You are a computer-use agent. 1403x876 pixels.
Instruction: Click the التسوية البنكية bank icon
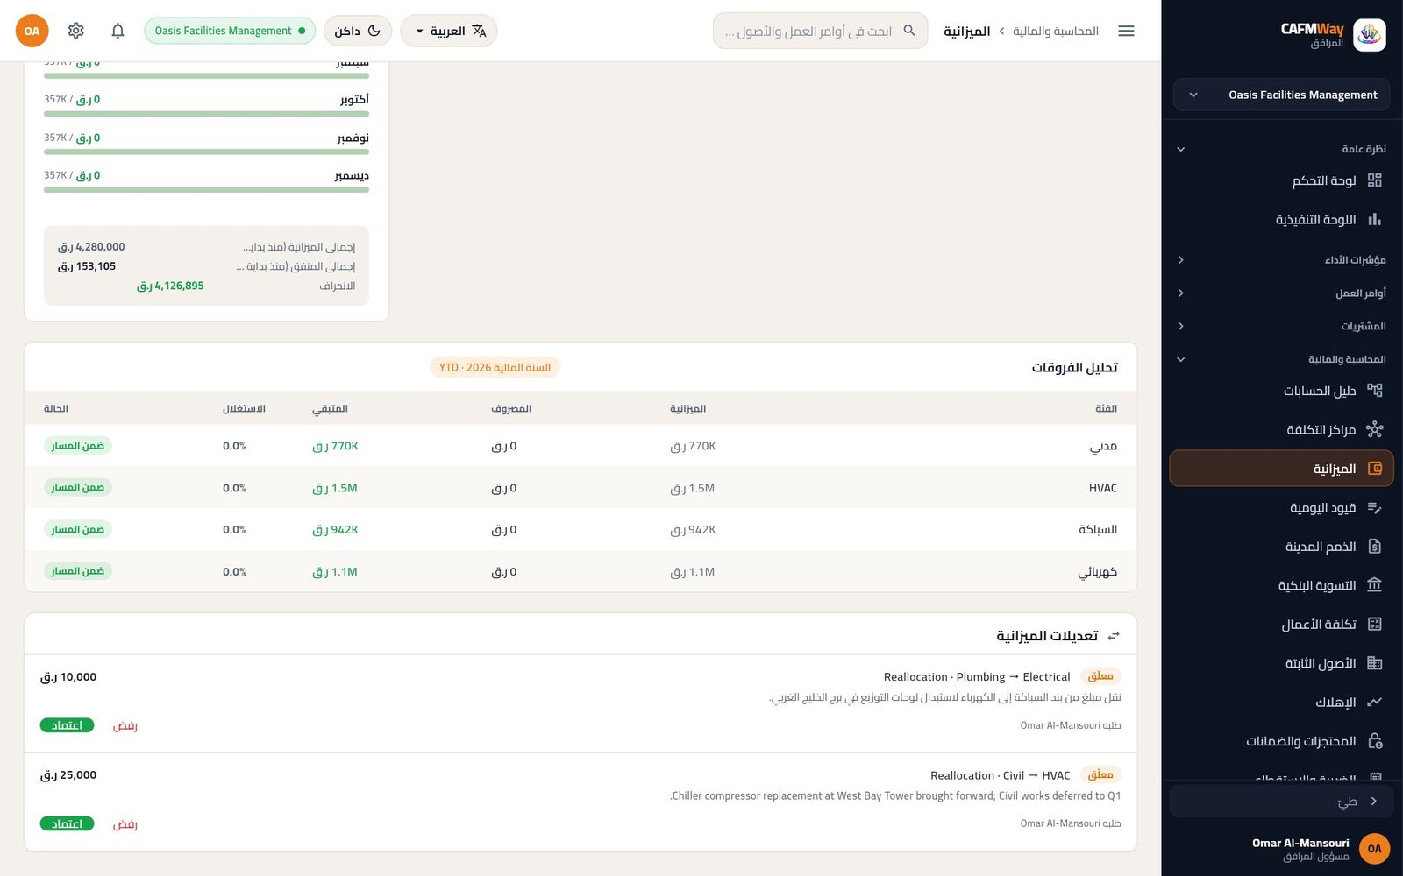pyautogui.click(x=1374, y=585)
